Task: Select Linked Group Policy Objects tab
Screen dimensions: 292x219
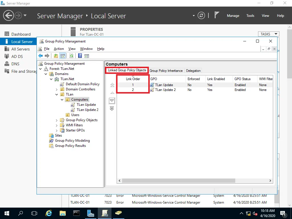Action: click(127, 70)
